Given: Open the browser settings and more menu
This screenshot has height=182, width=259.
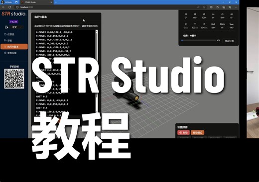Looking at the screenshot, I should point(236,7).
